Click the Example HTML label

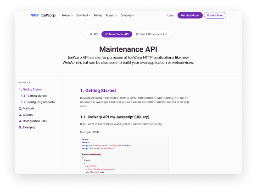pyautogui.click(x=90, y=132)
